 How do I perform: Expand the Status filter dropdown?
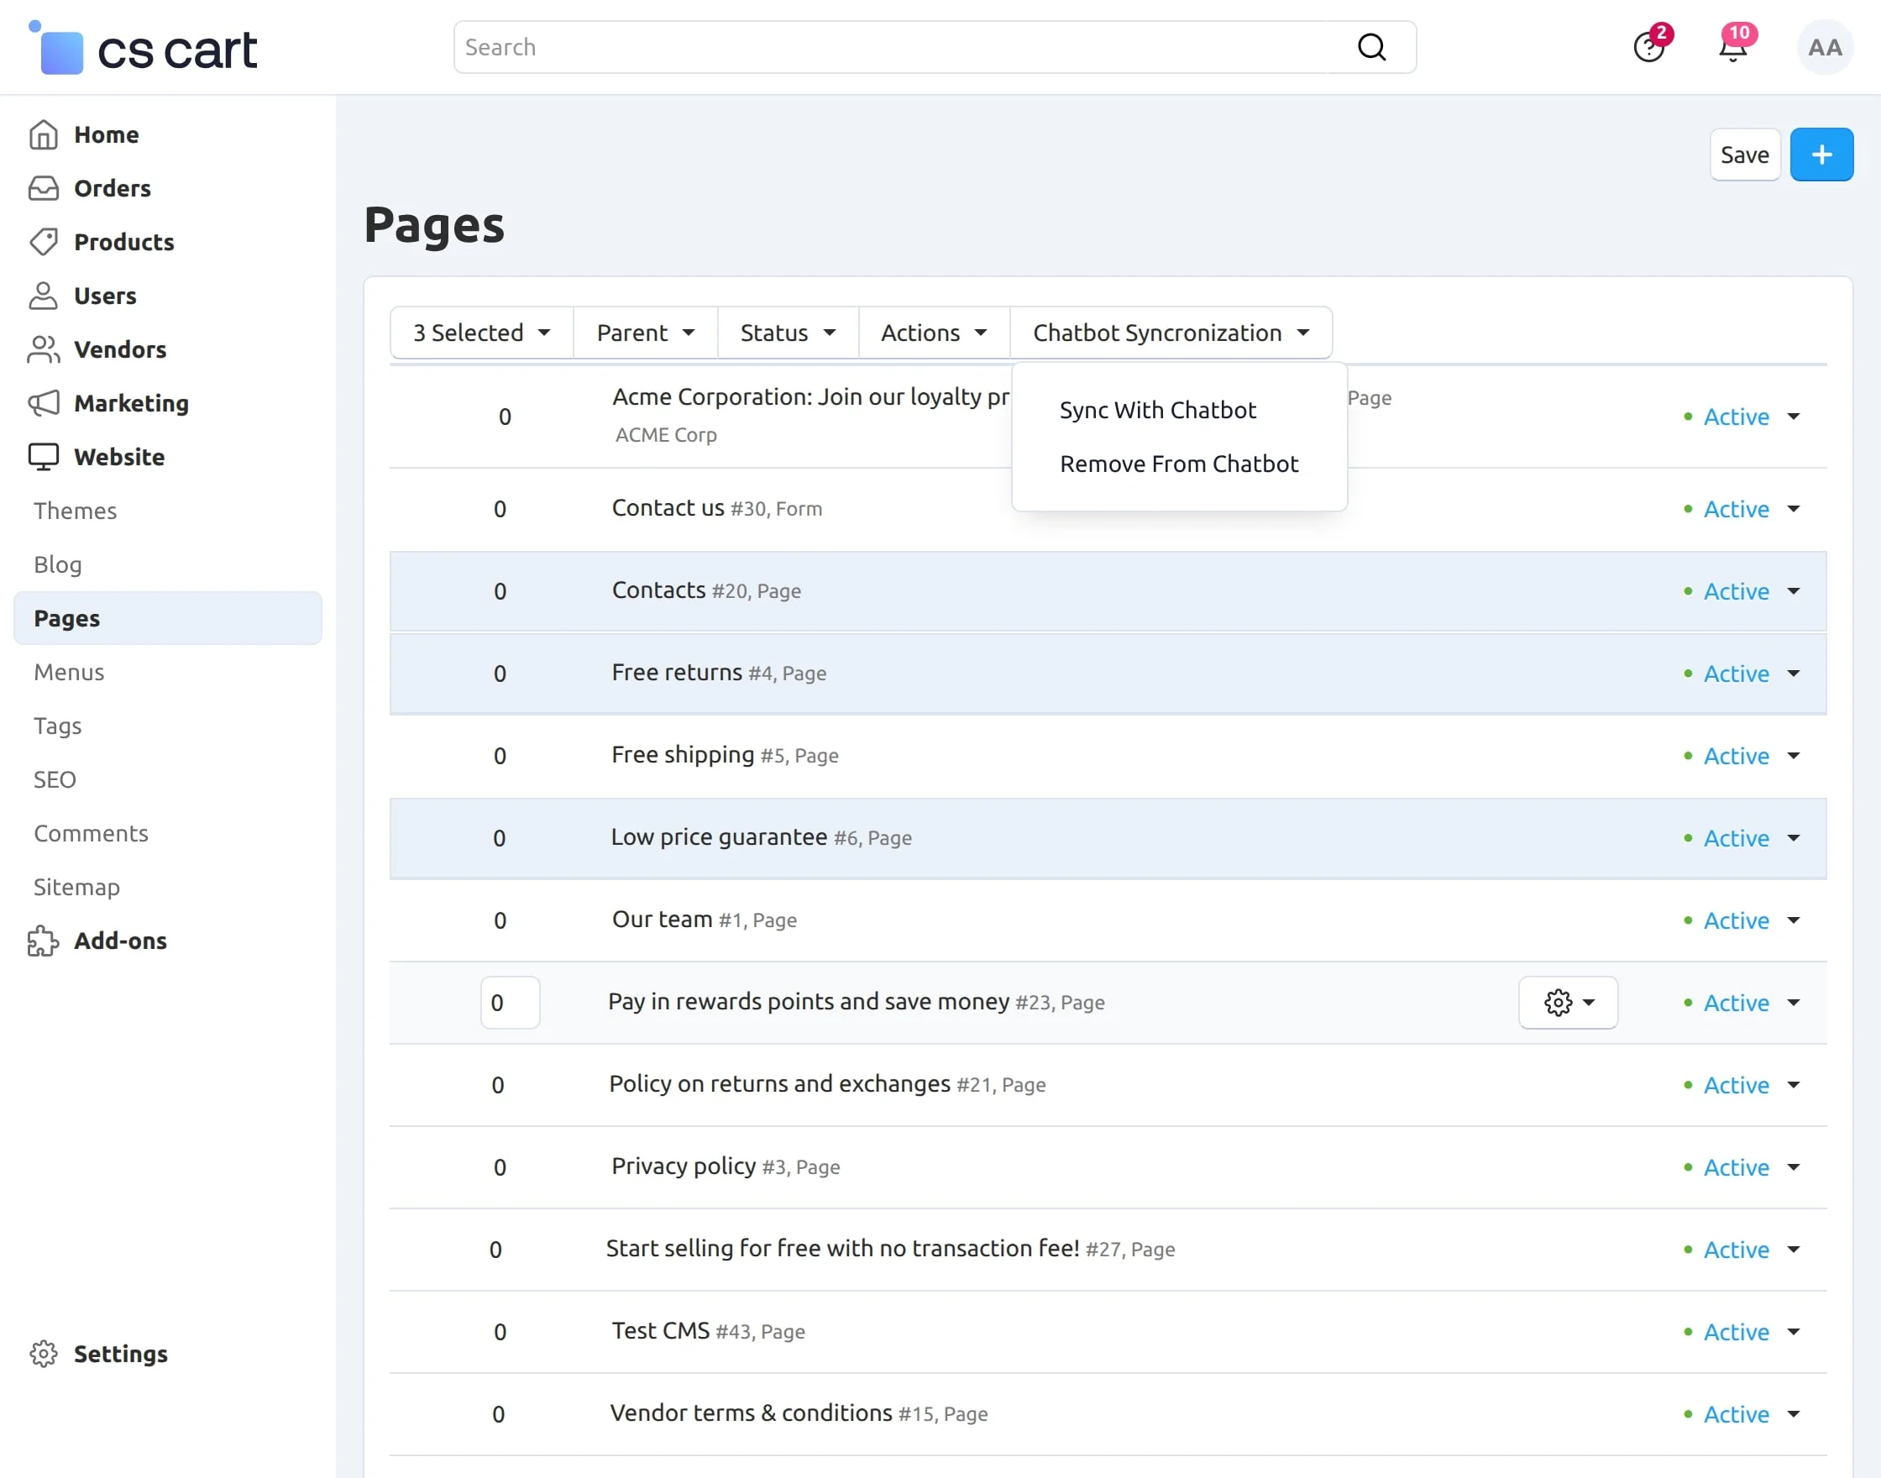pyautogui.click(x=787, y=333)
